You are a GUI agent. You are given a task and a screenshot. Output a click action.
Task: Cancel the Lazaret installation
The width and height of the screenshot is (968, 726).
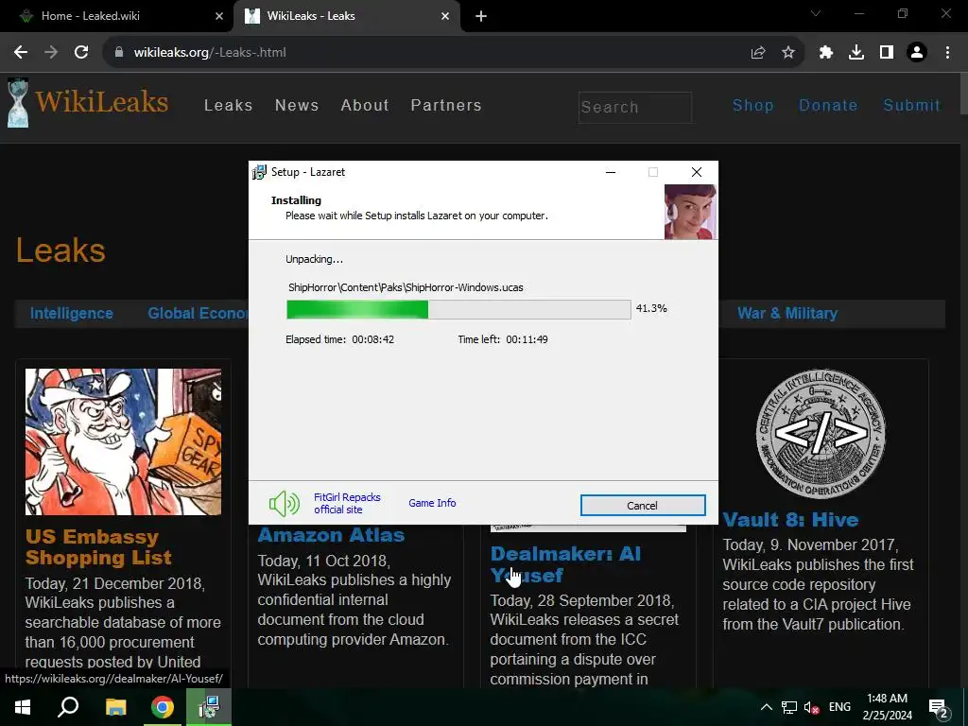643,506
